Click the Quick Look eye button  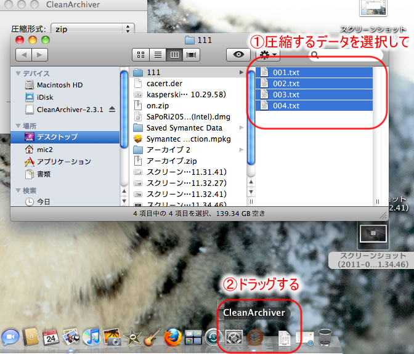(x=238, y=55)
